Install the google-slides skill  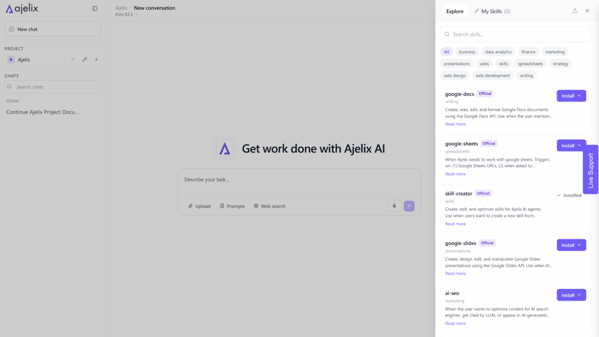coord(571,245)
